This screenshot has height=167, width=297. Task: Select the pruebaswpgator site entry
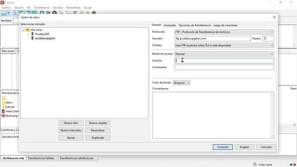(x=45, y=38)
